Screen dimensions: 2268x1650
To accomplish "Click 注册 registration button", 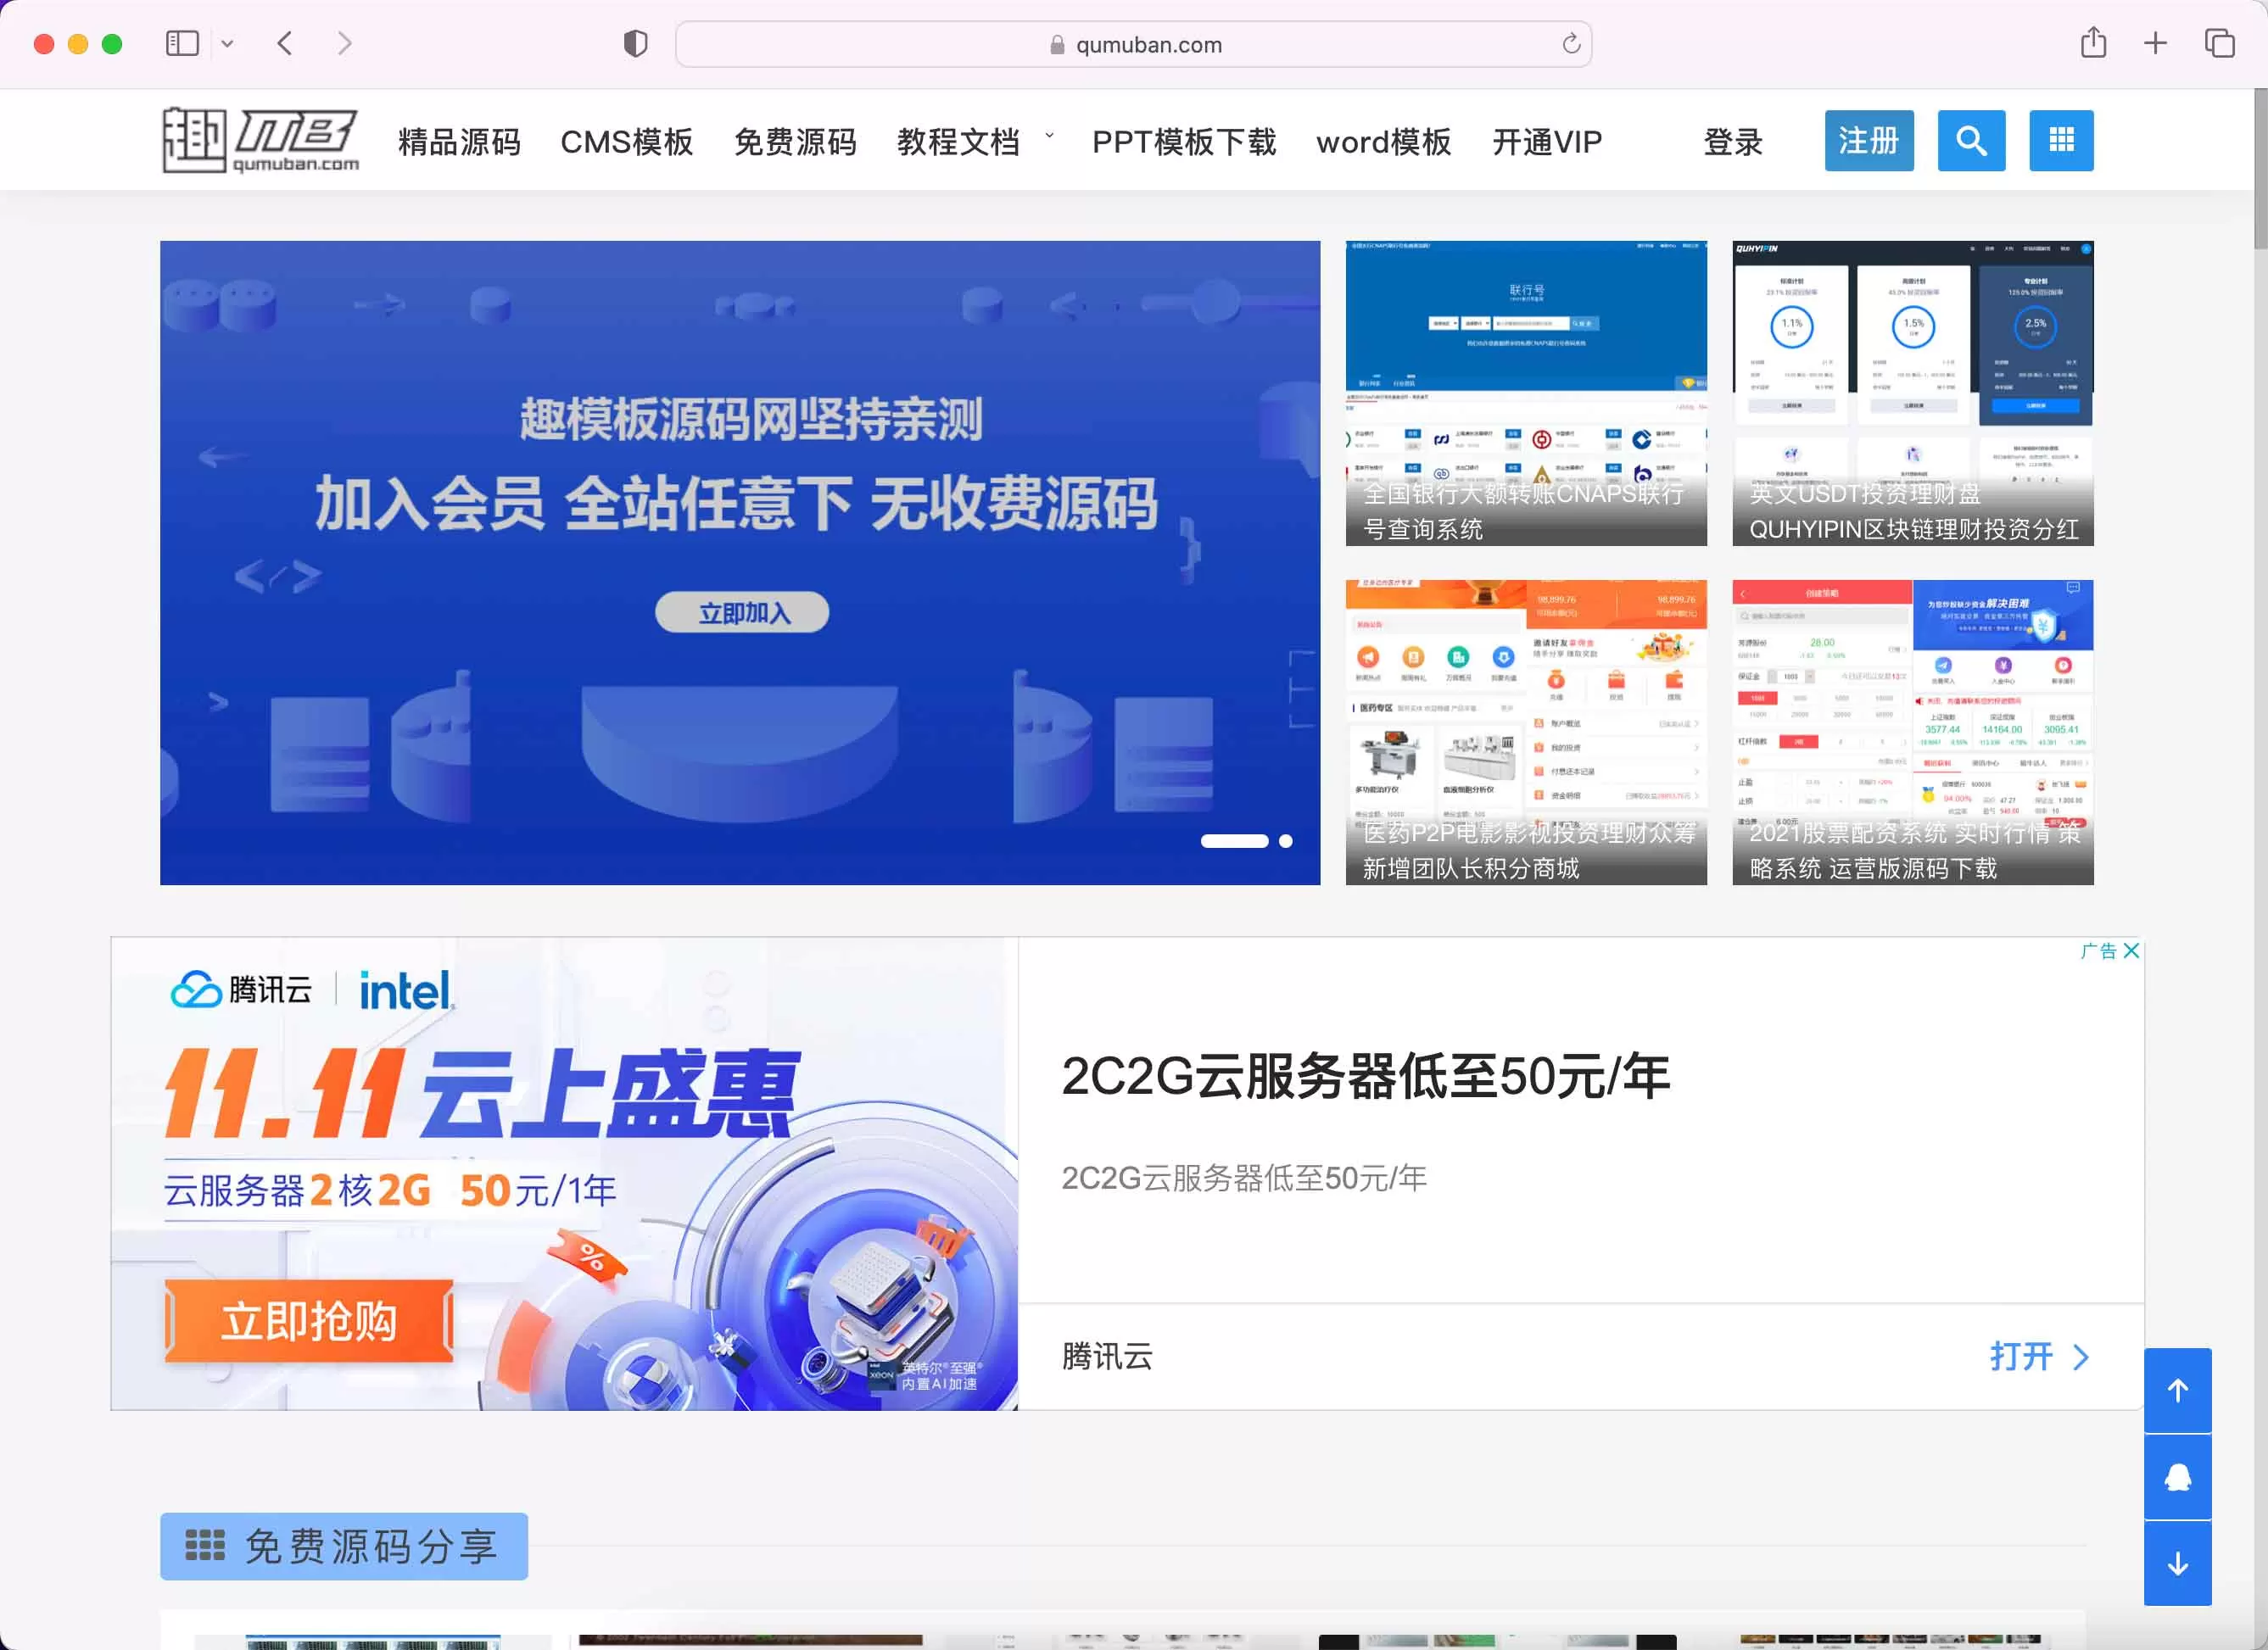I will (1870, 139).
